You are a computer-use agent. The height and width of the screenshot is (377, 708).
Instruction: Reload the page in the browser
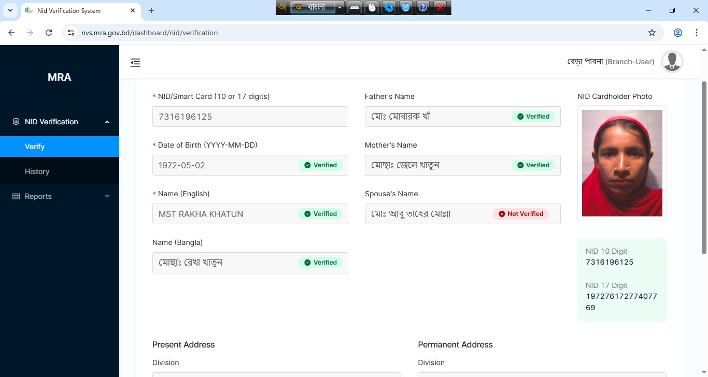(x=49, y=33)
